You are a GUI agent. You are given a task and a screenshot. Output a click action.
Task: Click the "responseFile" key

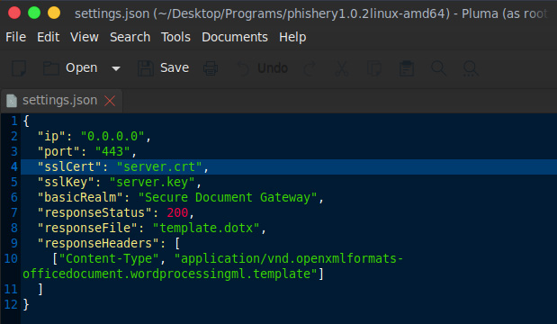tap(87, 228)
